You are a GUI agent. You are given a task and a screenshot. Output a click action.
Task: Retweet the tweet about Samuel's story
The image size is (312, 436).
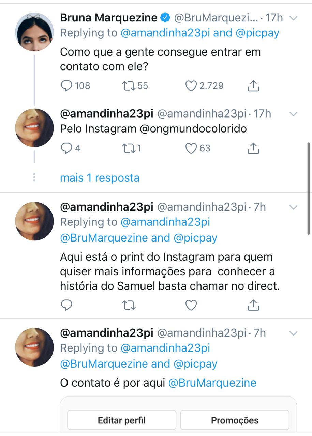[x=129, y=305]
